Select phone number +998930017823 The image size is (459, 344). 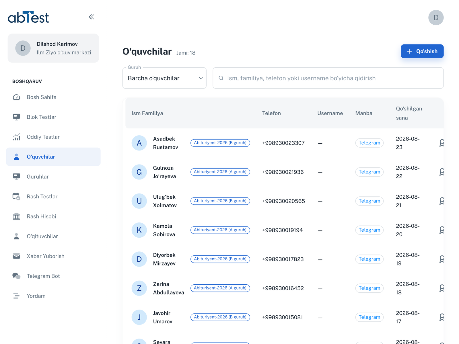pyautogui.click(x=283, y=259)
